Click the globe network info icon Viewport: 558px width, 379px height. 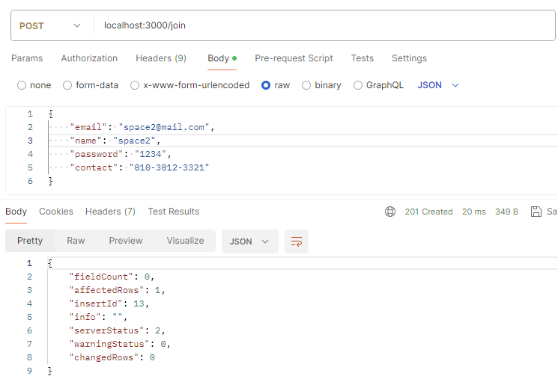point(390,212)
